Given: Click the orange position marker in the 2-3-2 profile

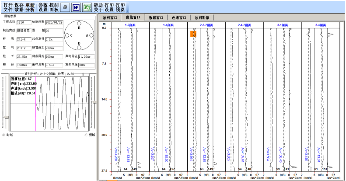Looking at the screenshot, I should (193, 34).
